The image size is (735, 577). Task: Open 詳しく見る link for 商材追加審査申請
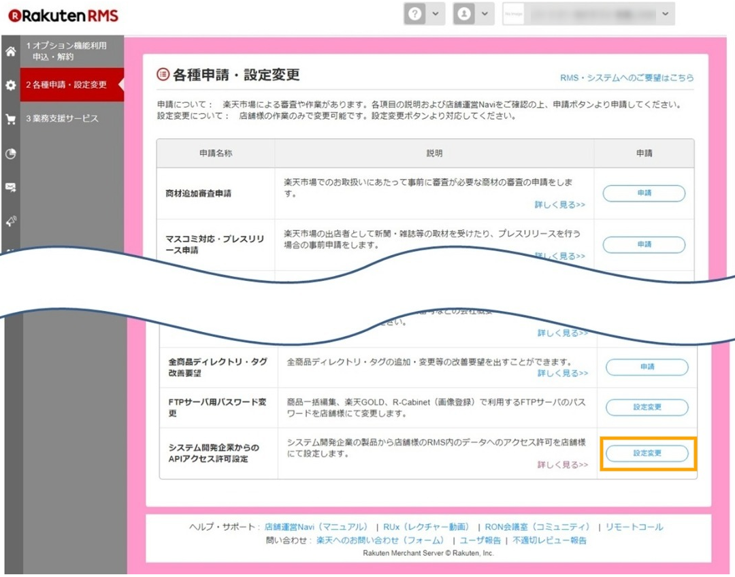click(x=559, y=205)
